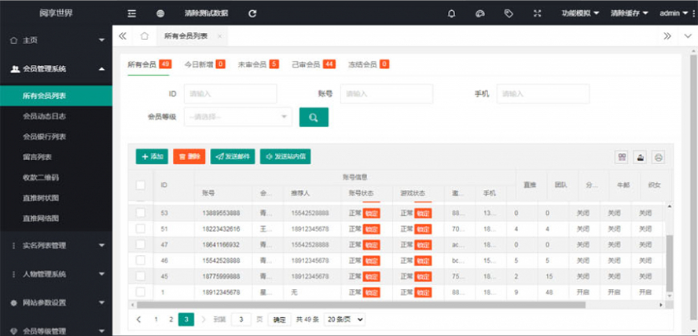Click the 网站参数设置 gear icon
This screenshot has height=336, width=698.
[x=13, y=303]
